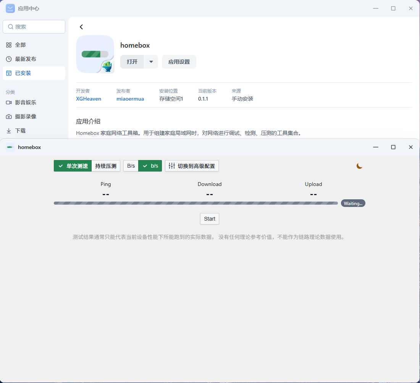Screen dimensions: 420x383
Task: Click the video camera icon for 影音娱乐
Action: tap(9, 103)
